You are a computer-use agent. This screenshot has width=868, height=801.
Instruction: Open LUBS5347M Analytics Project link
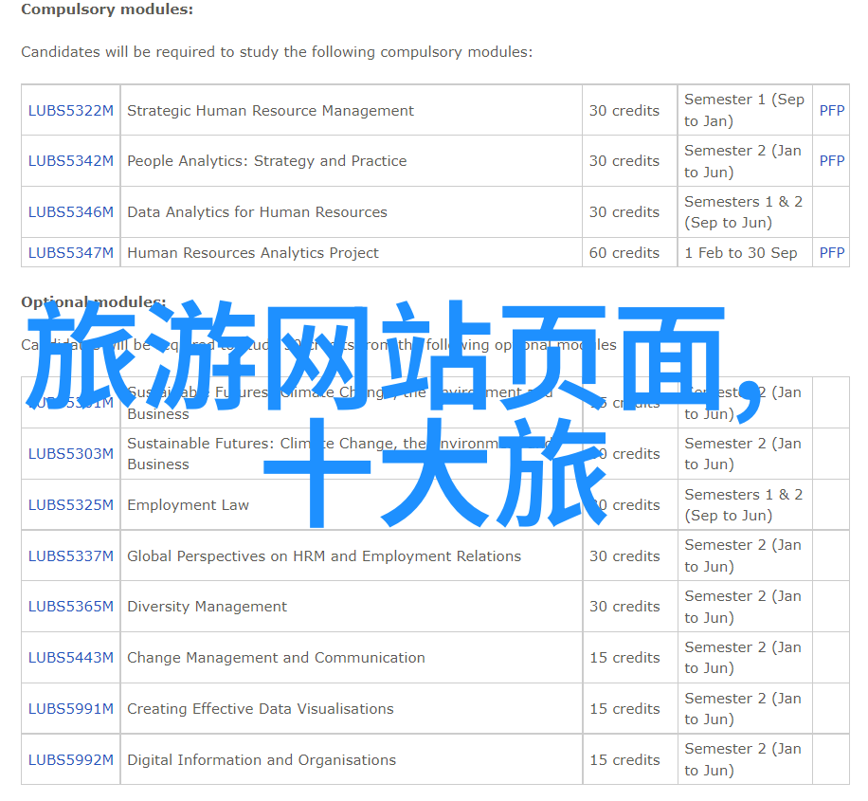(70, 253)
